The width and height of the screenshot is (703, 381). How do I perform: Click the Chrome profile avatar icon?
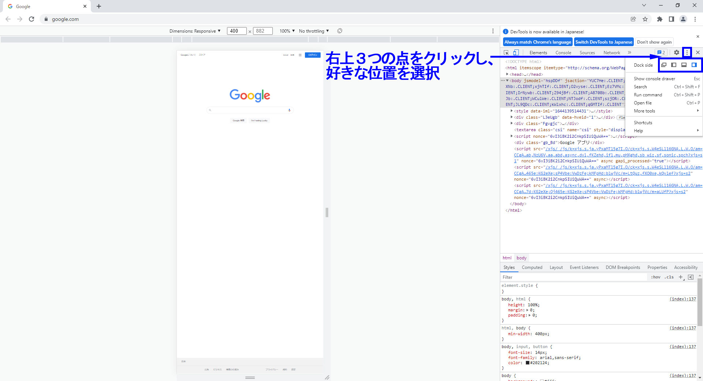(x=683, y=19)
